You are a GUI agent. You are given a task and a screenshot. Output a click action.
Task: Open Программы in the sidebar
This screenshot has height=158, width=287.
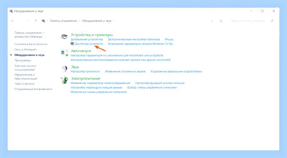point(23,60)
